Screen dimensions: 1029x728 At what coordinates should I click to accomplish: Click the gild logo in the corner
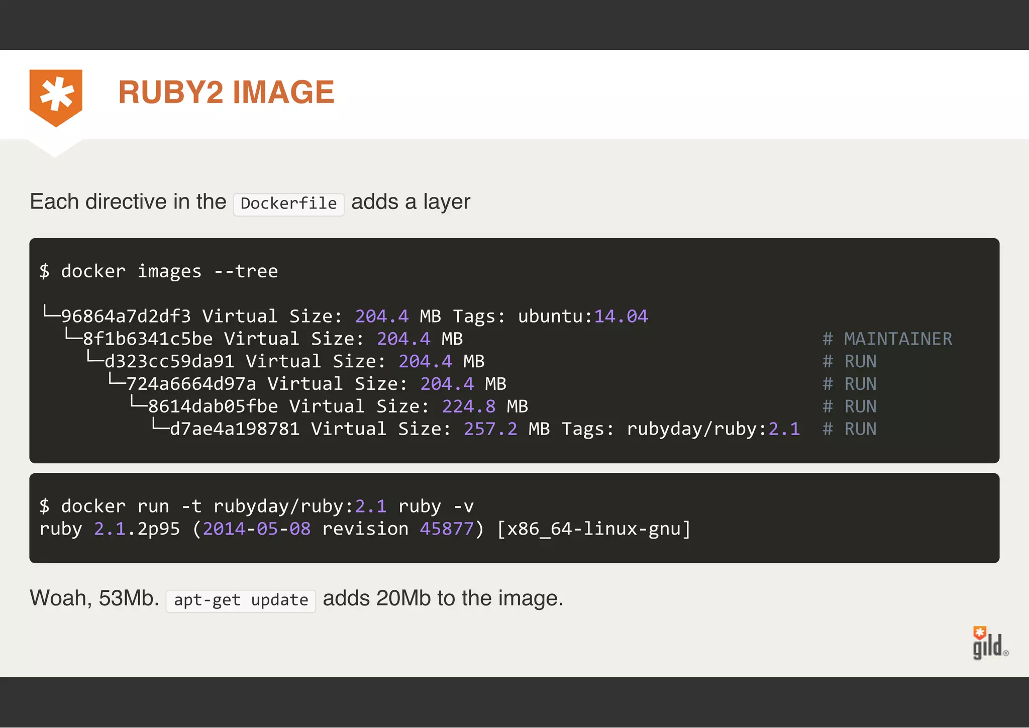tap(990, 643)
